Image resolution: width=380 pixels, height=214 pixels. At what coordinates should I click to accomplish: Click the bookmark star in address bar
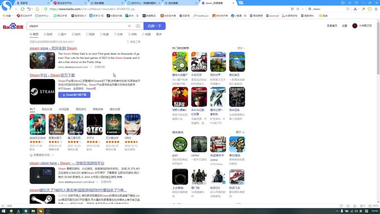(298, 9)
